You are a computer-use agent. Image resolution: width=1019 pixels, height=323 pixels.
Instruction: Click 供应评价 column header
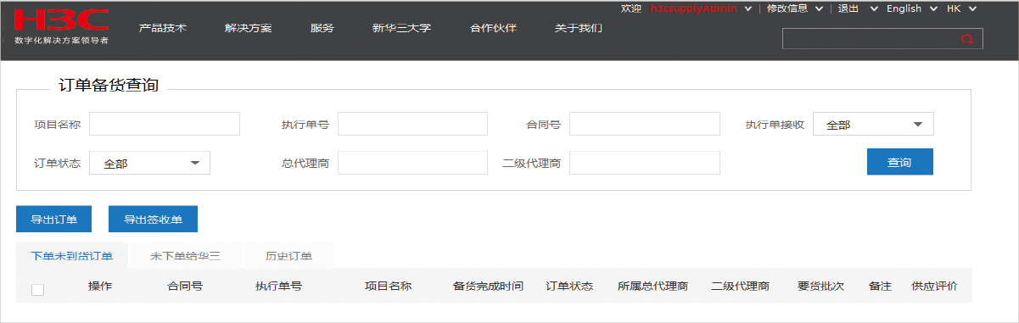(934, 286)
